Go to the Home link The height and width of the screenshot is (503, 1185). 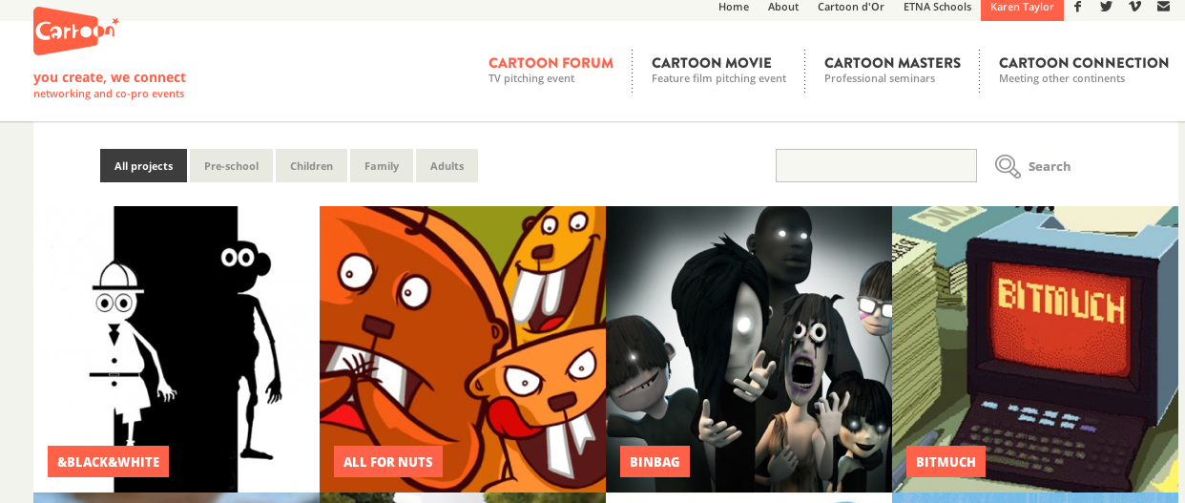pyautogui.click(x=734, y=7)
